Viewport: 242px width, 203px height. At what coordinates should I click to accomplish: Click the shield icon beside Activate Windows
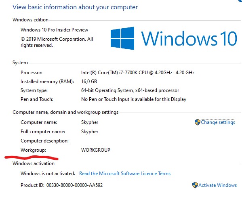coord(195,185)
